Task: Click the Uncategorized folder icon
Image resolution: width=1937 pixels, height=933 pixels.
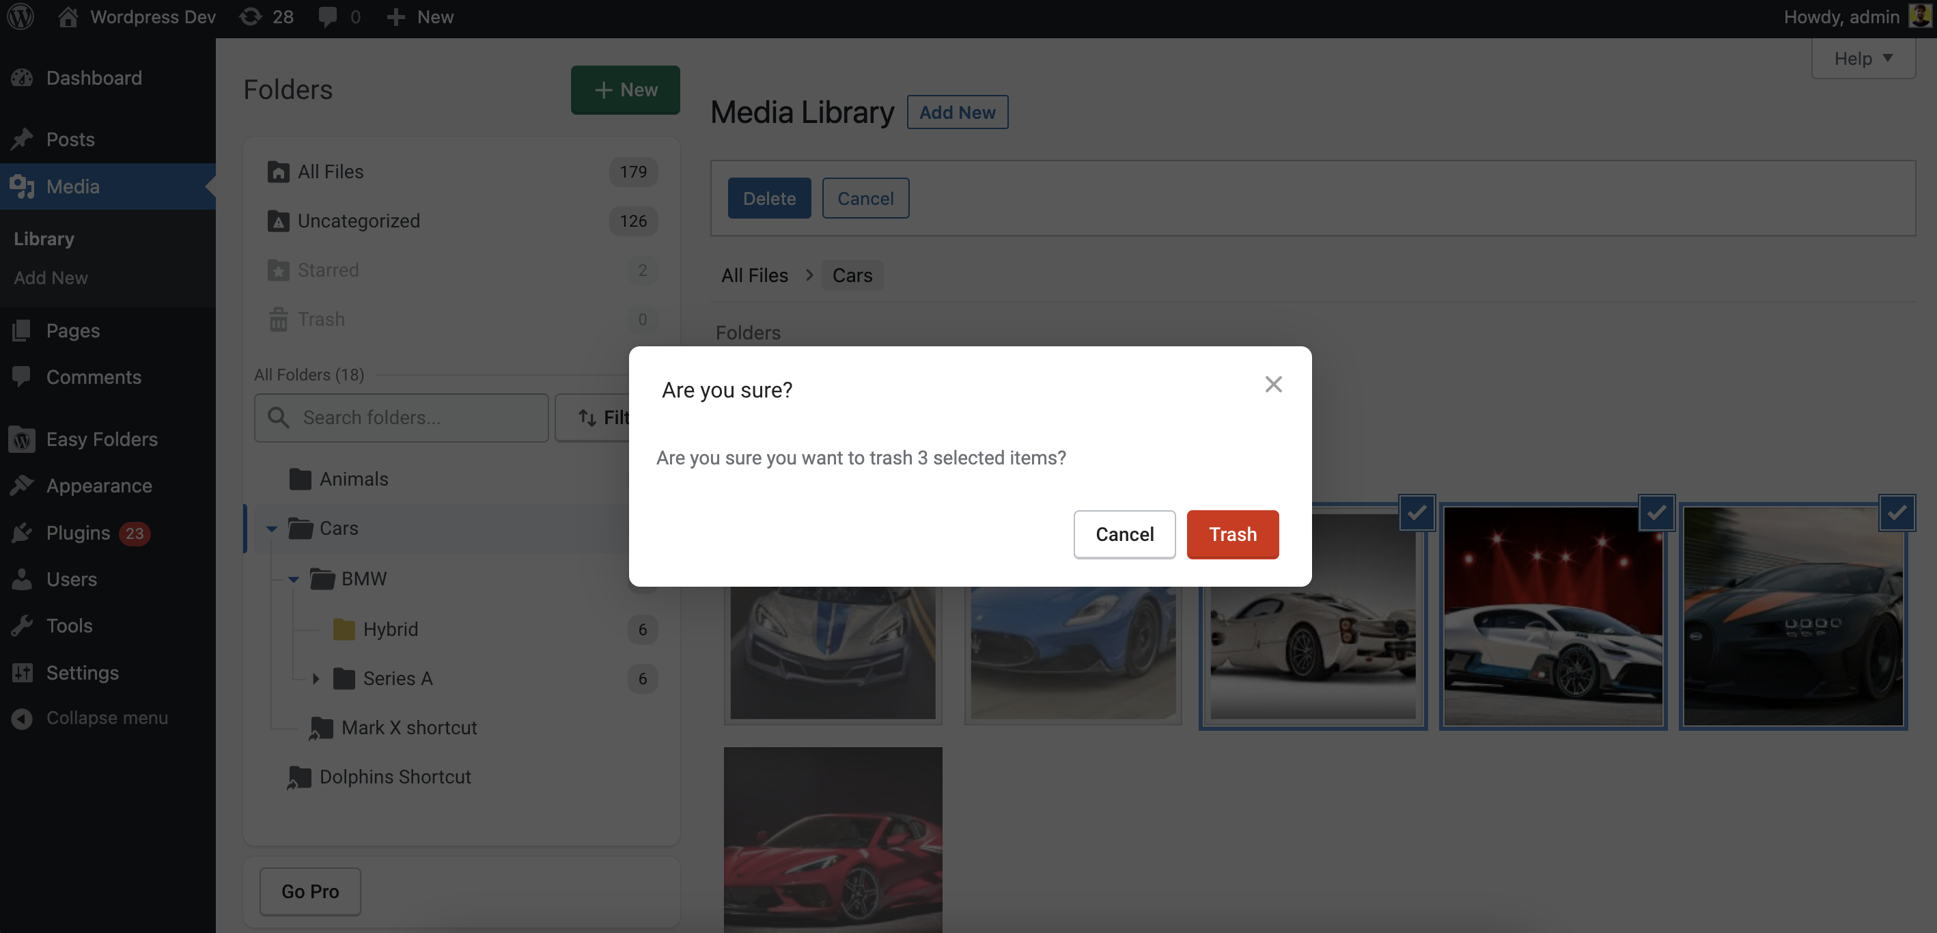Action: tap(278, 221)
